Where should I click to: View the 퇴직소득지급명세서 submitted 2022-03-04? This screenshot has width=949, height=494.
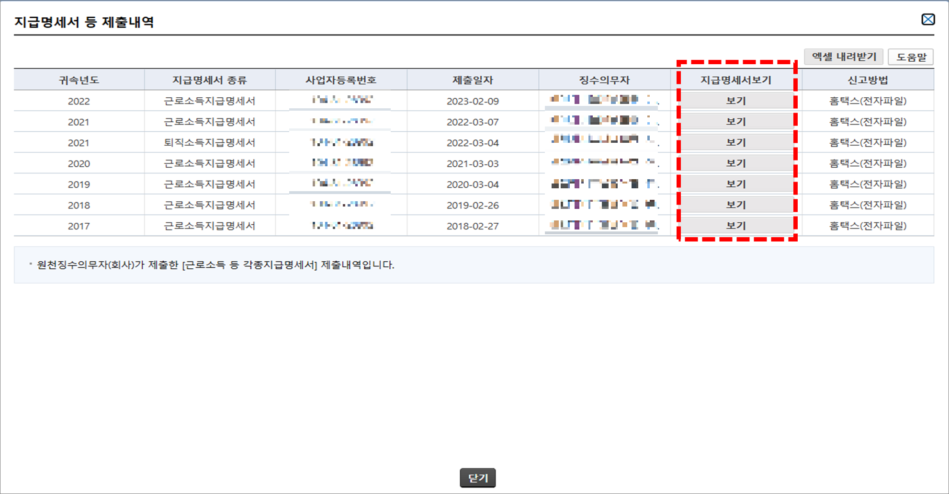point(736,142)
